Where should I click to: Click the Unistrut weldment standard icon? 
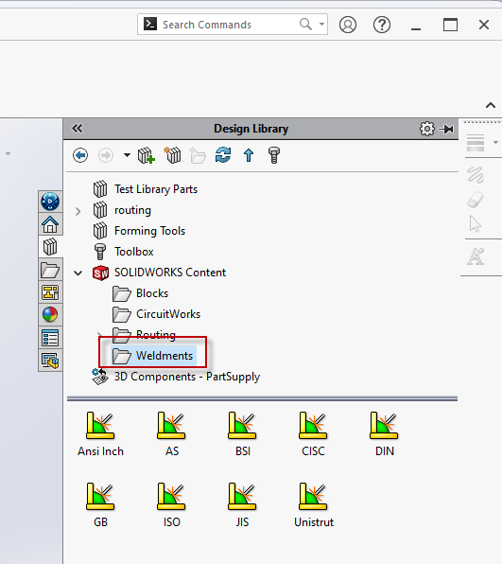click(313, 497)
